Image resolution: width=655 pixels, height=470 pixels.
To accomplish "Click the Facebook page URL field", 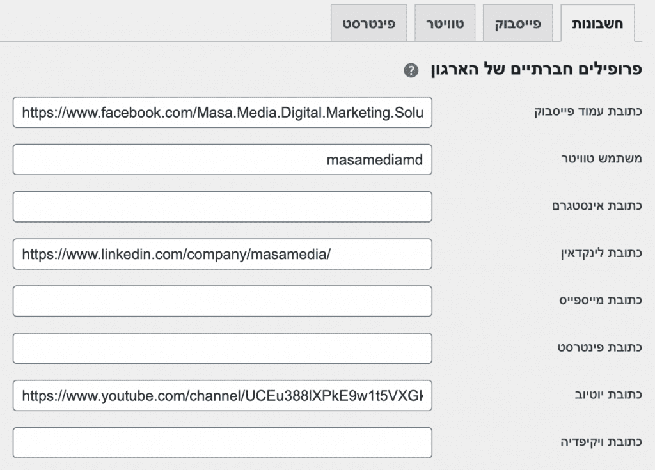I will [x=222, y=113].
